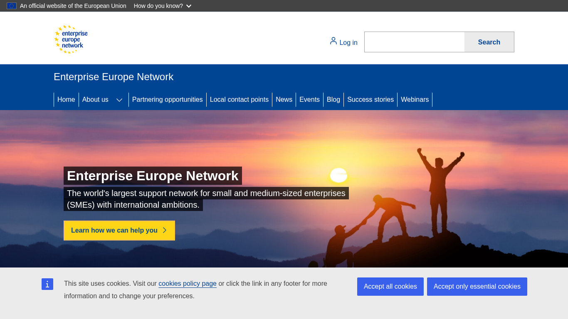Accept all cookies
The image size is (568, 319).
pyautogui.click(x=390, y=287)
